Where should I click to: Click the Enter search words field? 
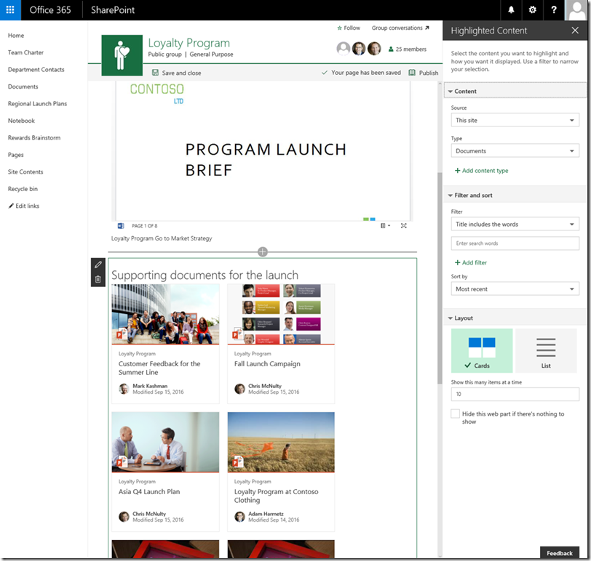(515, 243)
